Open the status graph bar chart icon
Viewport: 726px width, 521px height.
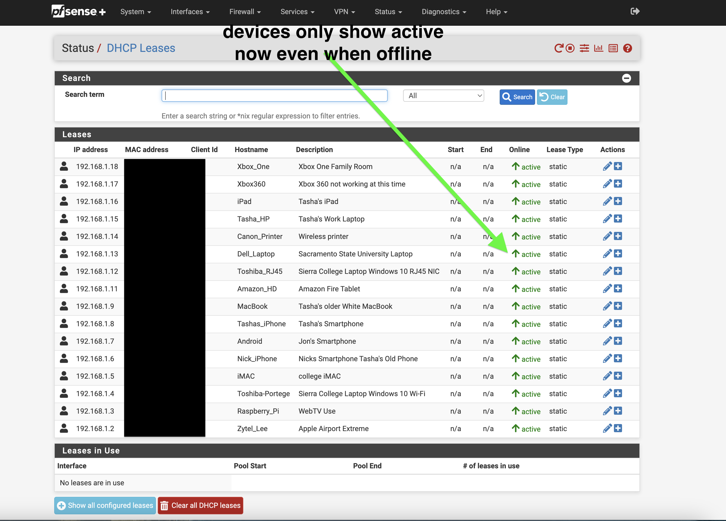pos(598,48)
